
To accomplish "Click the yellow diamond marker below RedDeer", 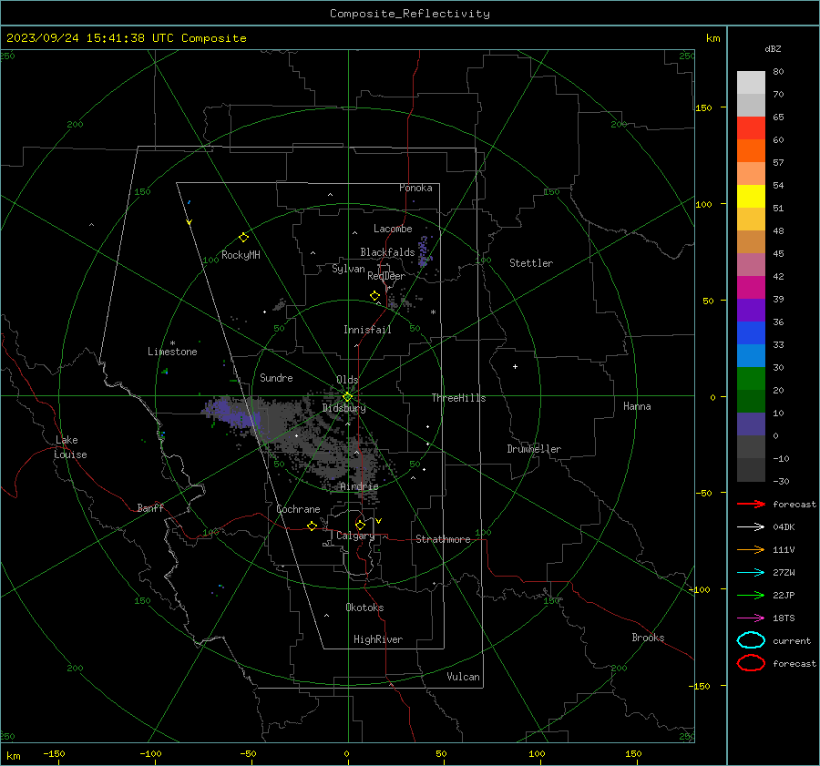I will click(x=375, y=296).
